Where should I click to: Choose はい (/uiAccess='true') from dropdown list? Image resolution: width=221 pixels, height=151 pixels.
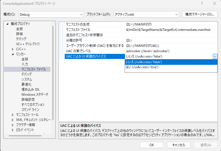(x=171, y=67)
